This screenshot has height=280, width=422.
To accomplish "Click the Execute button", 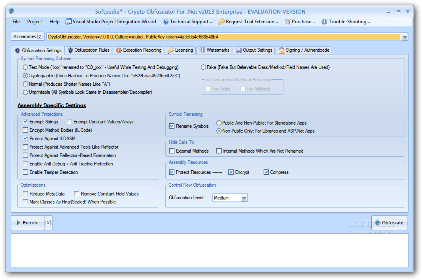I will [28, 223].
